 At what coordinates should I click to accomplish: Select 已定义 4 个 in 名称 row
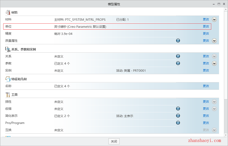coord(62,86)
